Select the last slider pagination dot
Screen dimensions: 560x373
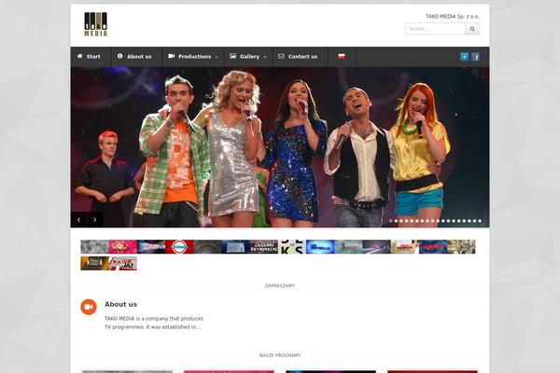tap(480, 221)
